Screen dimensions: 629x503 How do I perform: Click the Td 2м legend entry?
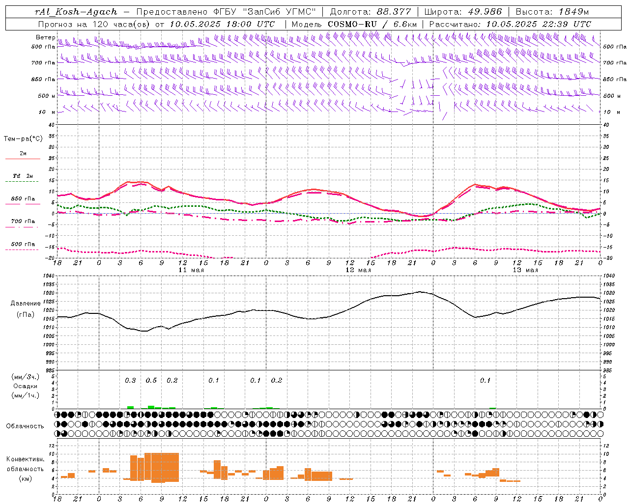click(23, 176)
